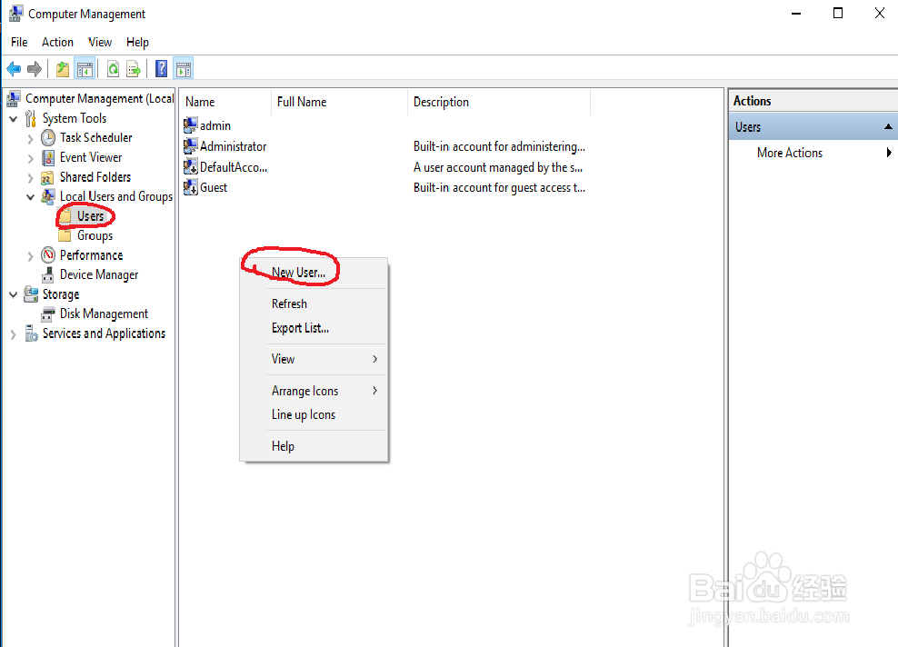Expand the Shared Folders node
Viewport: 898px width, 647px height.
pyautogui.click(x=30, y=178)
